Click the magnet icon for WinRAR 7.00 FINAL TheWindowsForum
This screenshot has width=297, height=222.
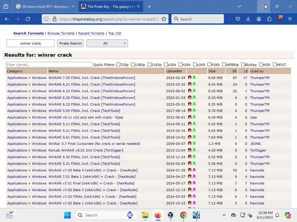[190, 77]
